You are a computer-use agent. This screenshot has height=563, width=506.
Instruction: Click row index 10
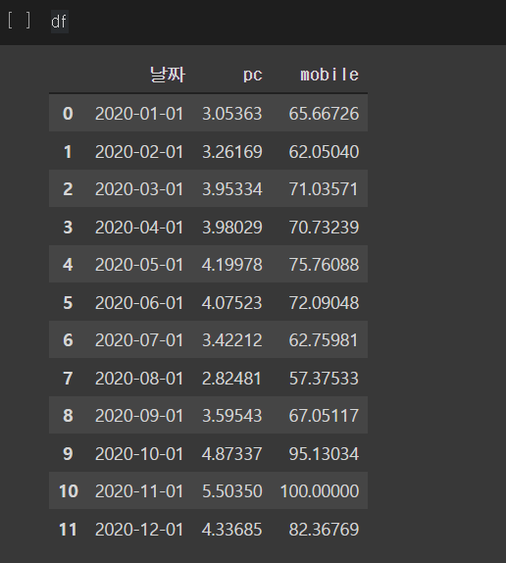[x=69, y=490]
